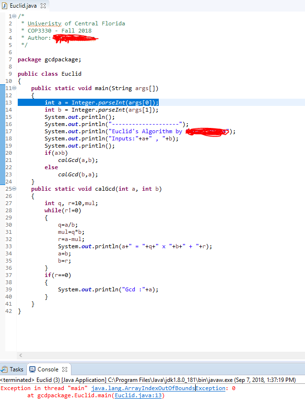Click the Java file icon on Euclid.java tab

(4, 6)
